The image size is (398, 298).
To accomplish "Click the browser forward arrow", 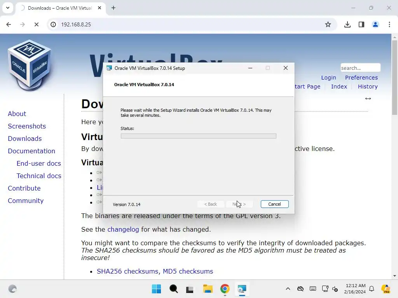I will (22, 24).
